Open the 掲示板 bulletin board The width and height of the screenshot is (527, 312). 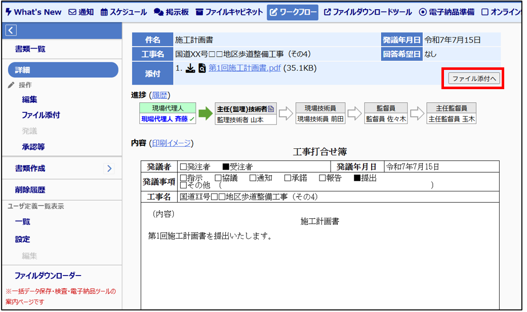[x=172, y=12]
